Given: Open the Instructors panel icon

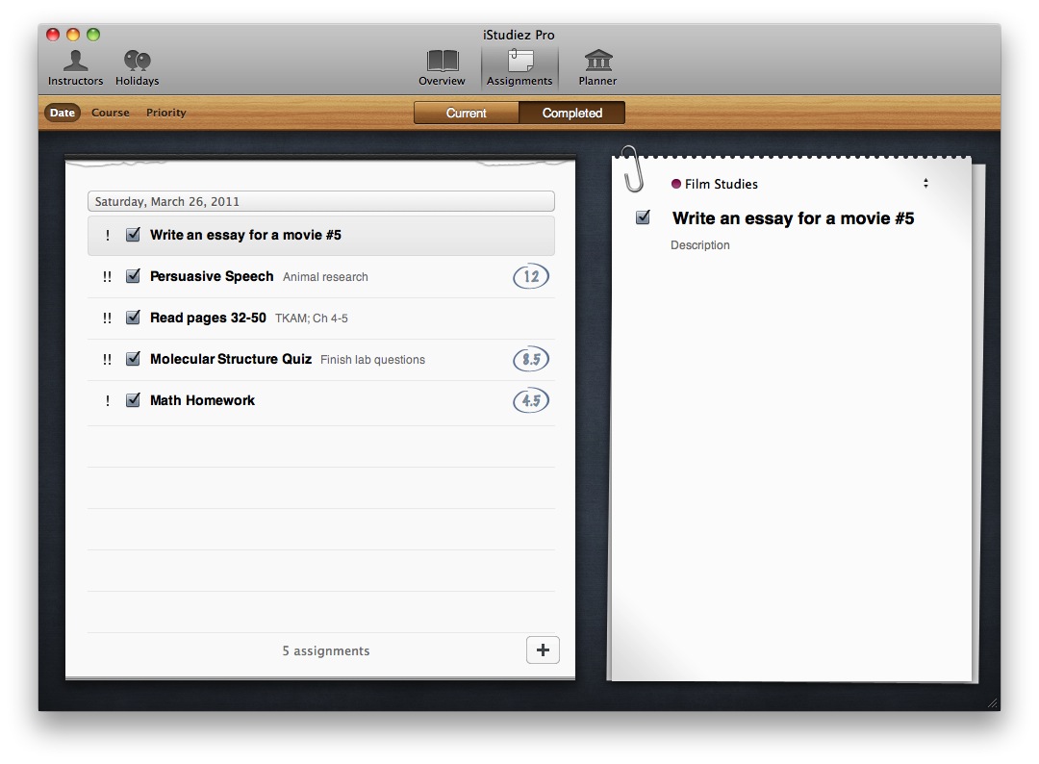Looking at the screenshot, I should click(x=75, y=63).
